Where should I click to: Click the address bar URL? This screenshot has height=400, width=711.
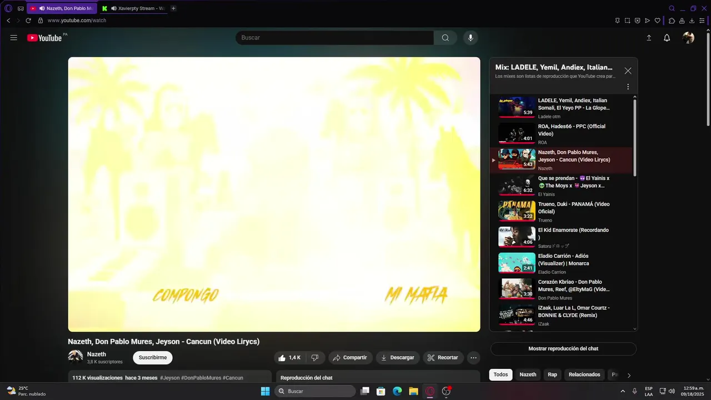click(77, 21)
